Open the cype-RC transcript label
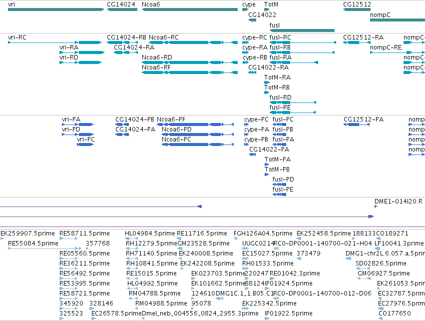Viewport: 425px width, 321px height. [255, 37]
